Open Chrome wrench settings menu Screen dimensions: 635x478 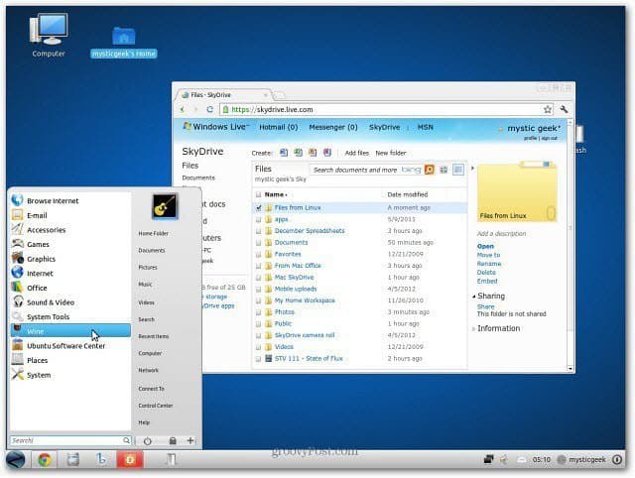coord(564,109)
